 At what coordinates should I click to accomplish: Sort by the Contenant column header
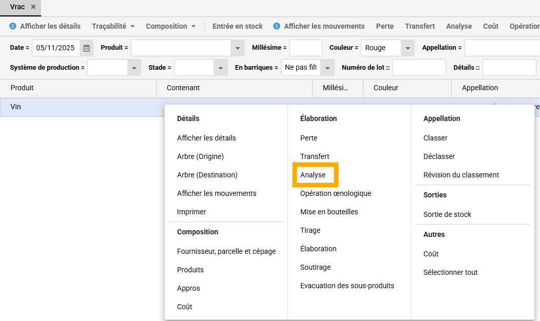(x=183, y=88)
